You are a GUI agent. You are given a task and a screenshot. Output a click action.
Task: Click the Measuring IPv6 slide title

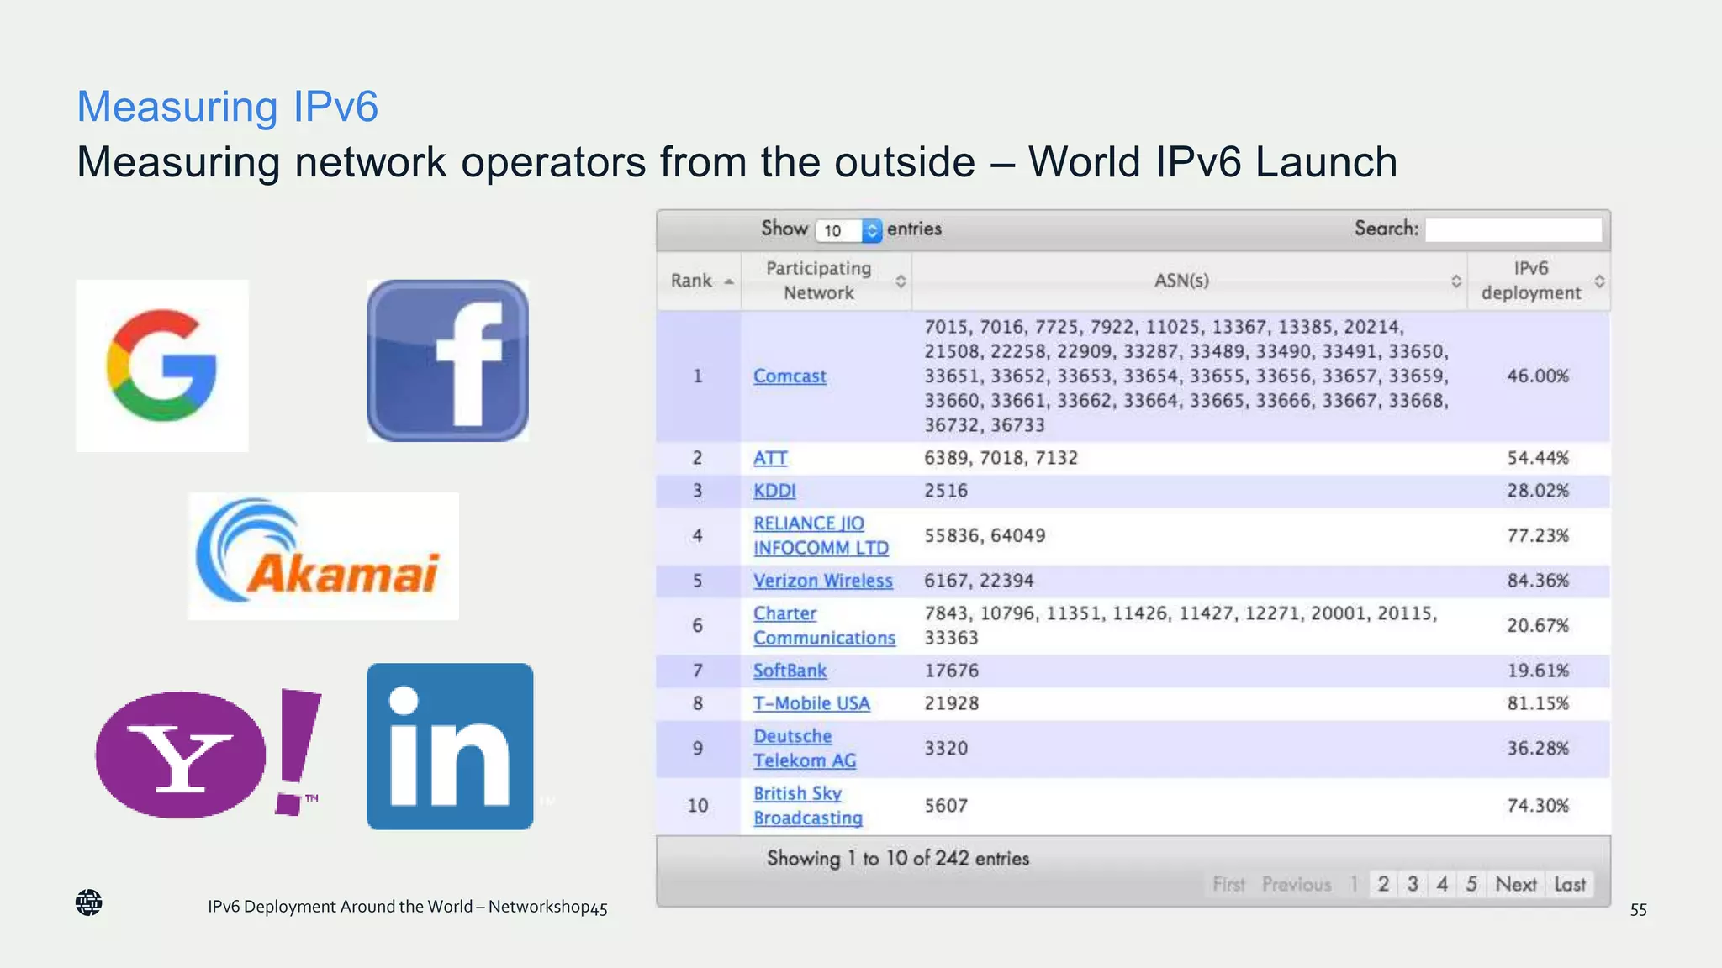tap(228, 107)
